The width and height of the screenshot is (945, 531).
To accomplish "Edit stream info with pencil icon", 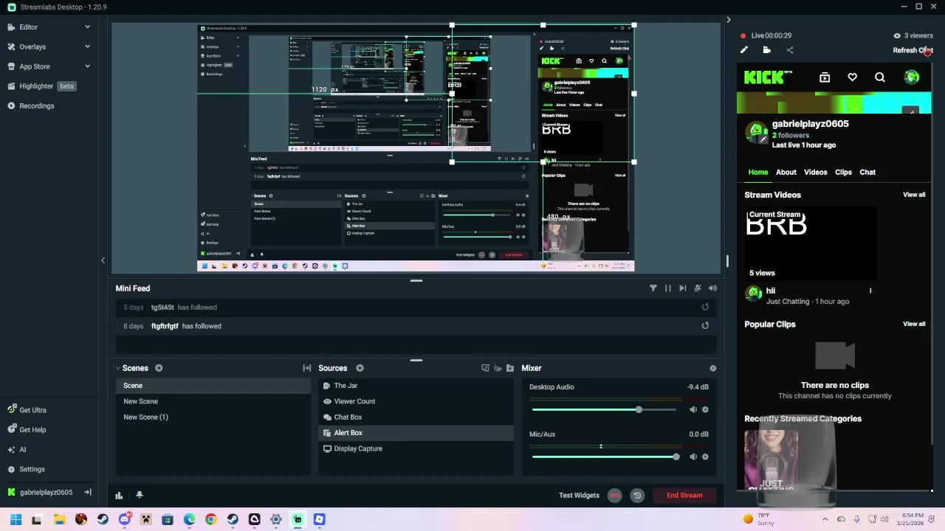I will tap(744, 50).
